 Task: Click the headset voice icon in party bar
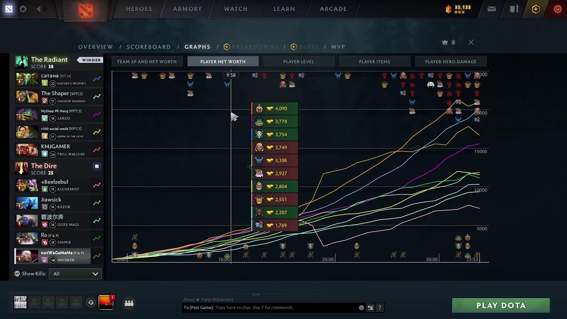pyautogui.click(x=91, y=303)
